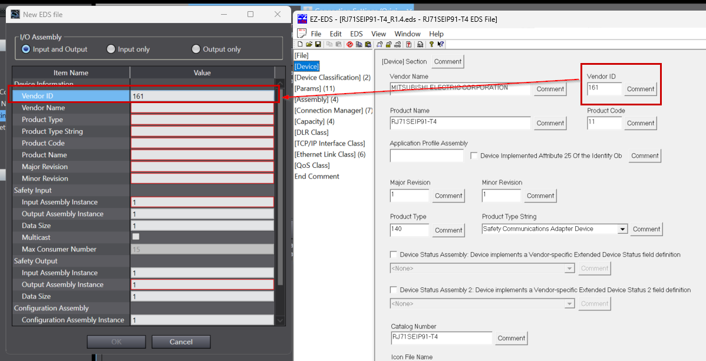Click the greyed Paste clipboard icon in EZ-EDS toolbar

[339, 44]
